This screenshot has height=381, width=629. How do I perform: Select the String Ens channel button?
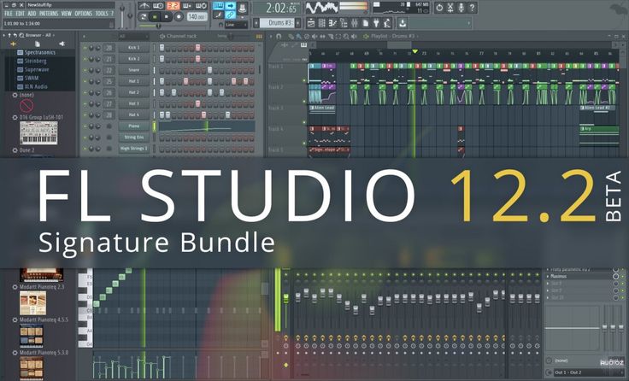coord(133,138)
